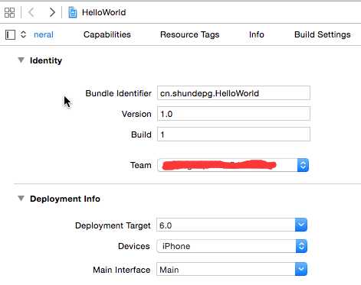Open the Info tab
The height and width of the screenshot is (285, 361).
(x=257, y=34)
